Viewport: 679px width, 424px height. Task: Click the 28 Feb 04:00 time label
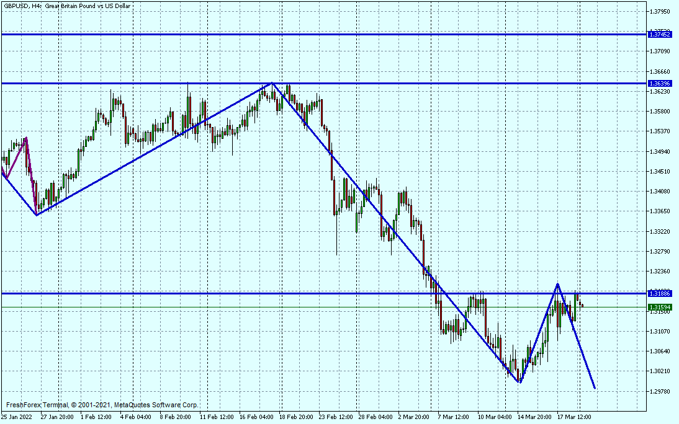(x=375, y=417)
